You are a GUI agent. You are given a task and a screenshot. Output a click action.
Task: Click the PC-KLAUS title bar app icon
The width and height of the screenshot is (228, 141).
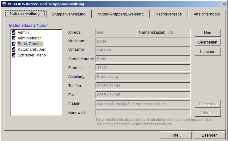4,4
